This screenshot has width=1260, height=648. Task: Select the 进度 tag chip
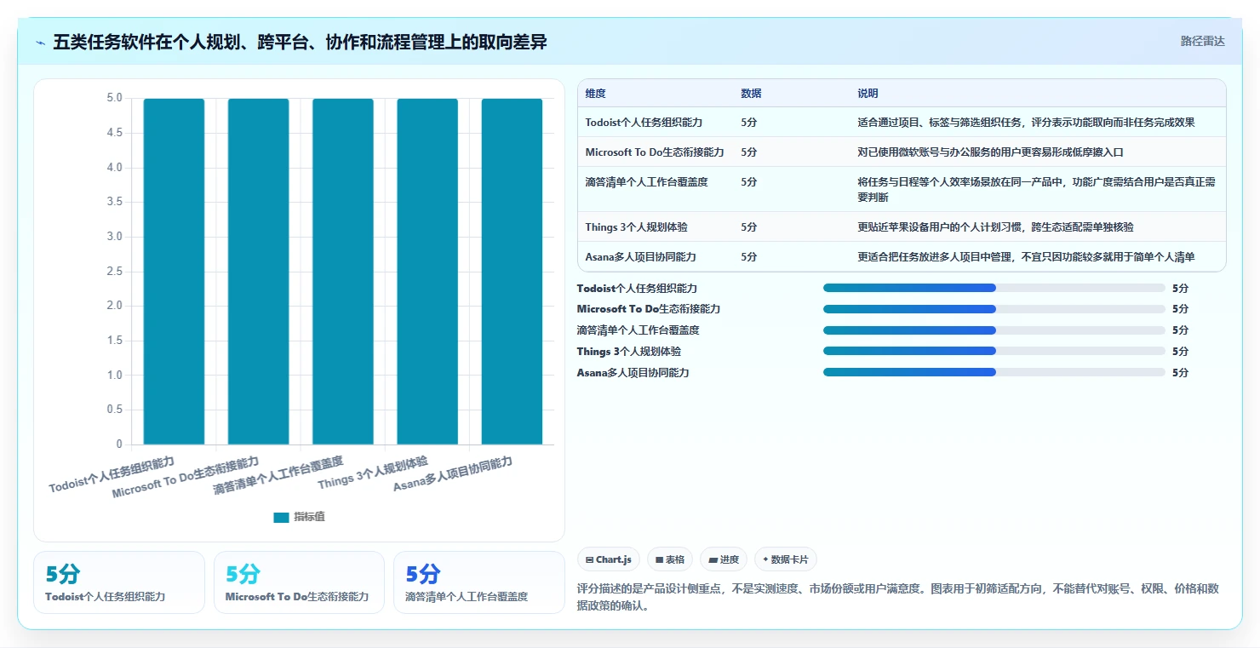click(724, 559)
